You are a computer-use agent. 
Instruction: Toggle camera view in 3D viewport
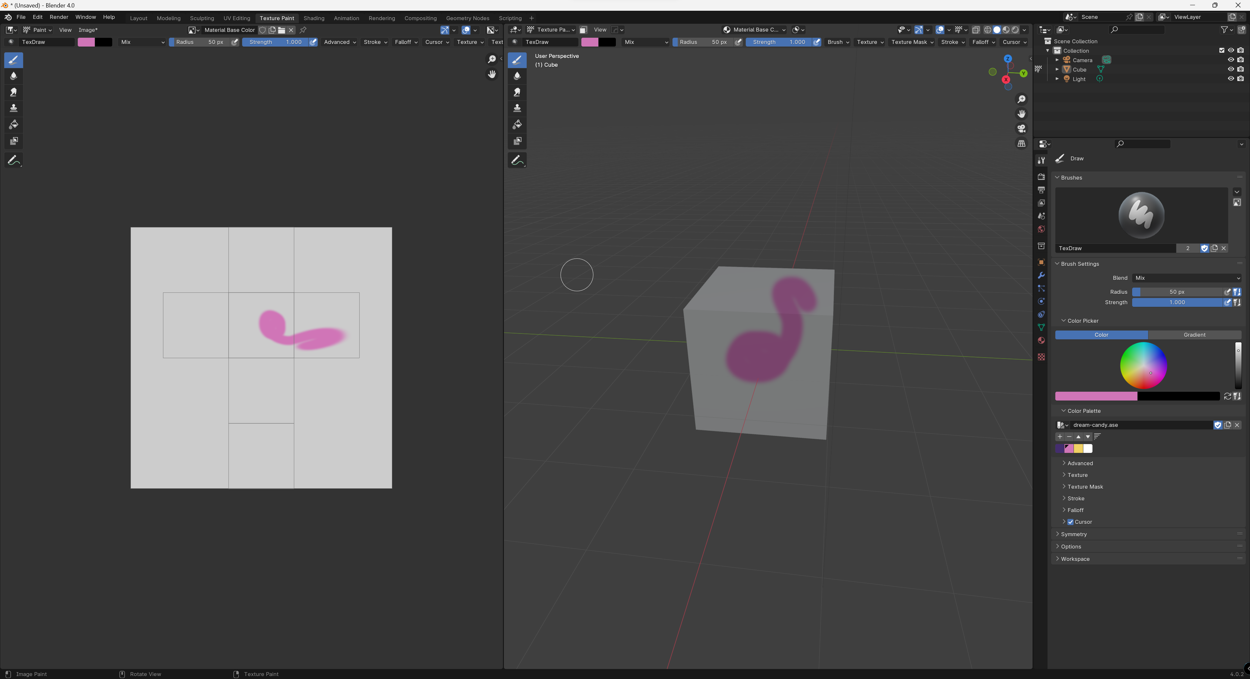pyautogui.click(x=1021, y=129)
